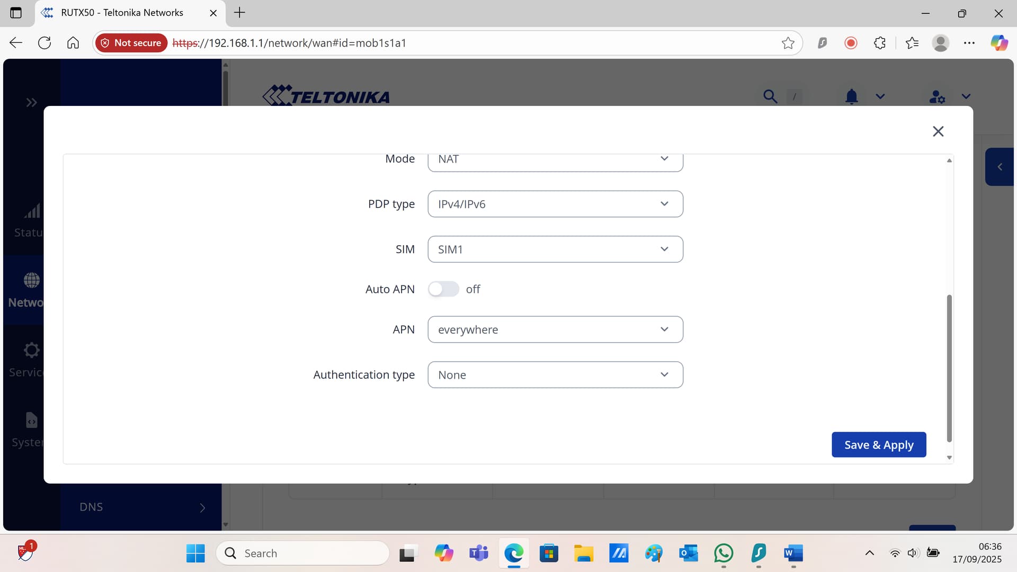Open the PDP type dropdown

pyautogui.click(x=555, y=204)
